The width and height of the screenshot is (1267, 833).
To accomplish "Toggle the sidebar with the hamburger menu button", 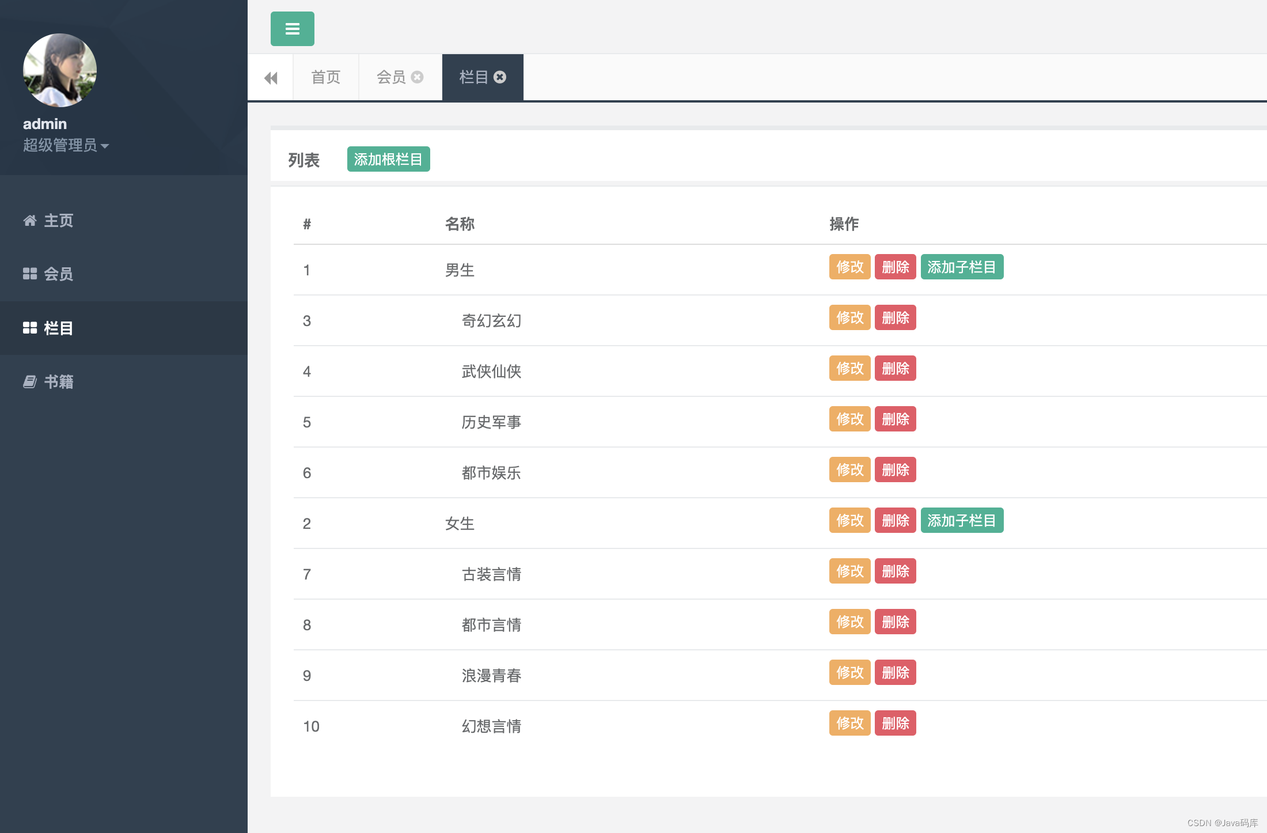I will click(x=292, y=29).
